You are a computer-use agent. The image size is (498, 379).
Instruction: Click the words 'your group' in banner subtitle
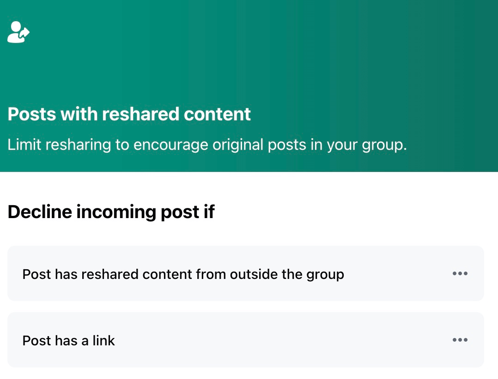[366, 145]
